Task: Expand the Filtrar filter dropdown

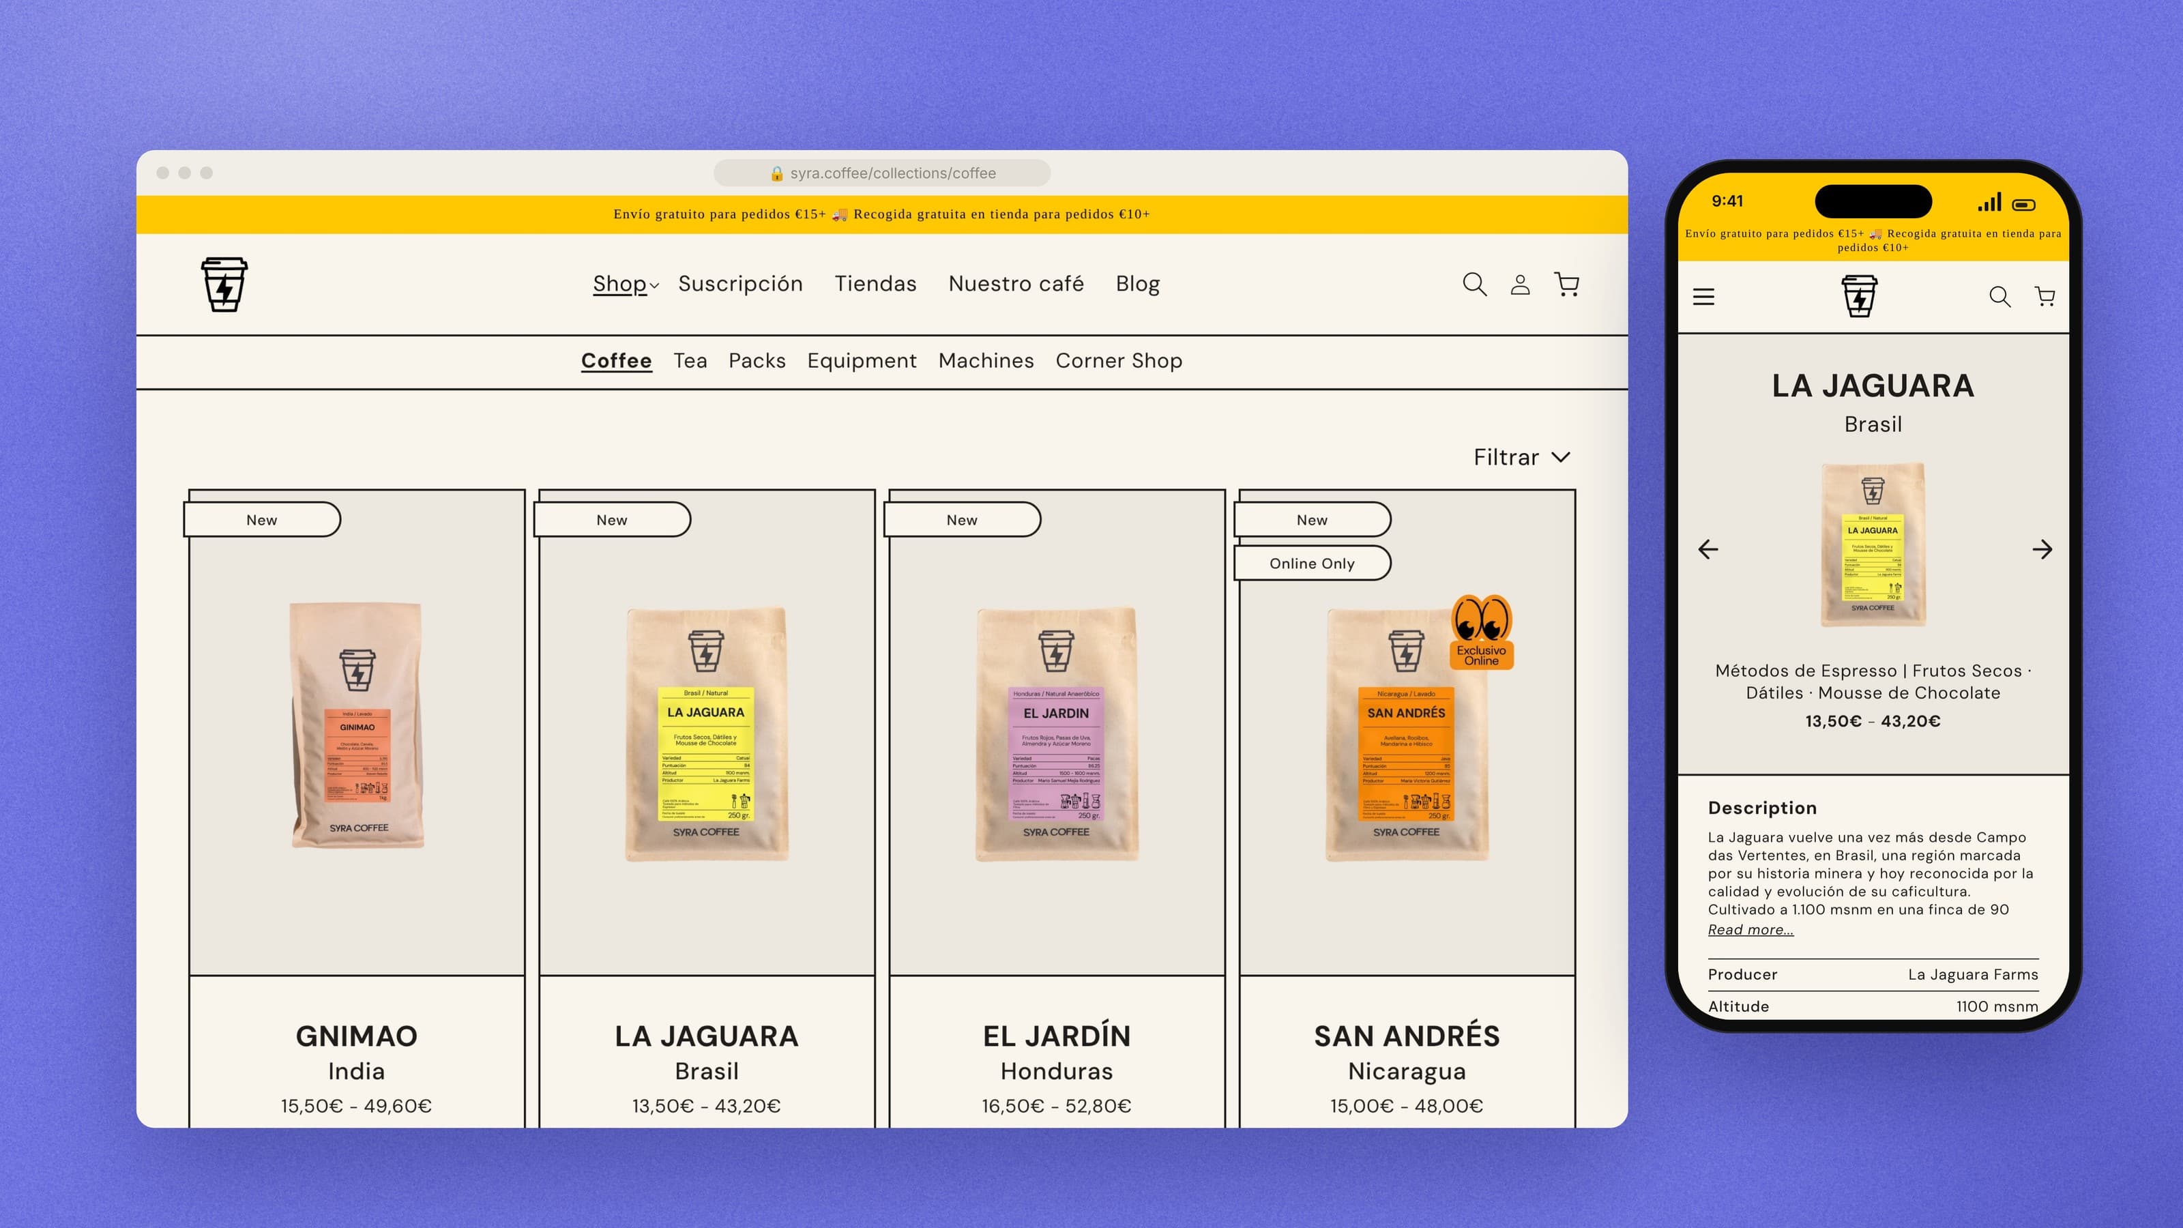Action: [x=1522, y=458]
